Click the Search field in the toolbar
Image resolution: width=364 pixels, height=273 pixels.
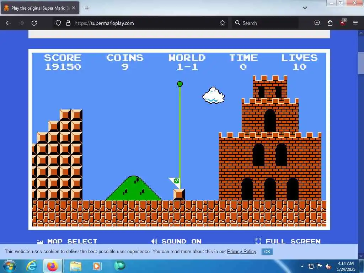click(x=265, y=23)
